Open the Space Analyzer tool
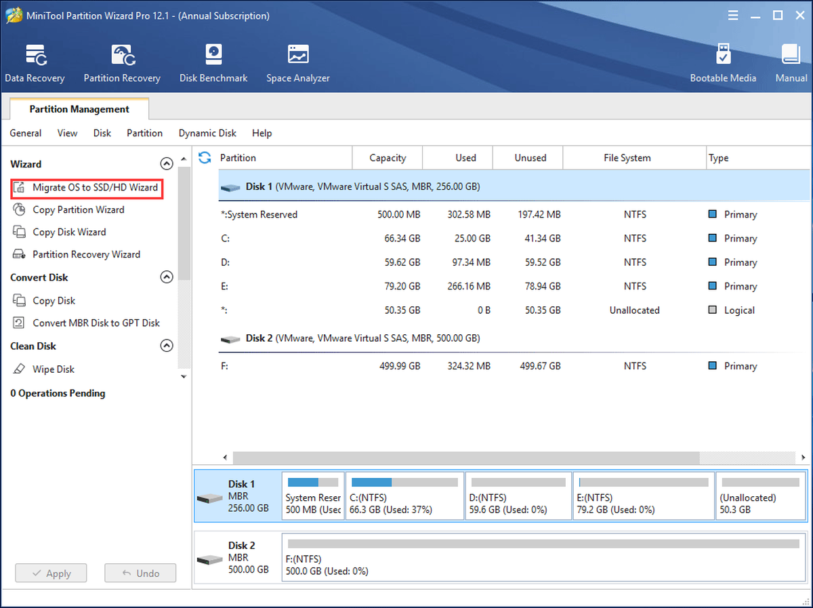The width and height of the screenshot is (813, 608). pos(298,64)
